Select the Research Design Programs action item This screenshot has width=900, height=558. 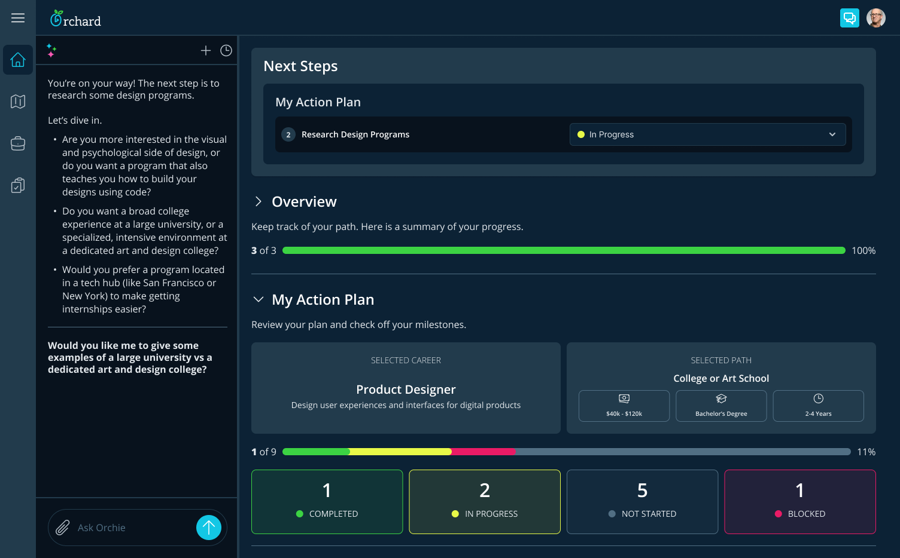(x=355, y=134)
